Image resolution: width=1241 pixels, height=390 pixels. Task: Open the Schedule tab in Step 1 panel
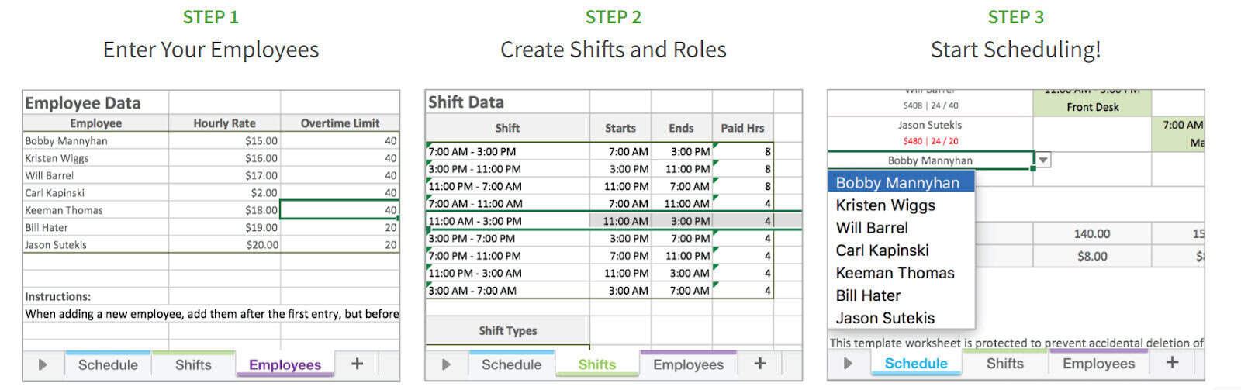click(x=108, y=364)
